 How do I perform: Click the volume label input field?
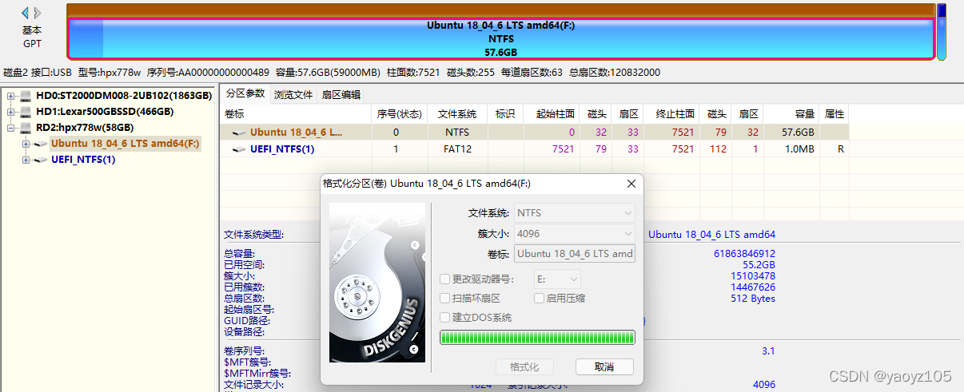coord(574,254)
